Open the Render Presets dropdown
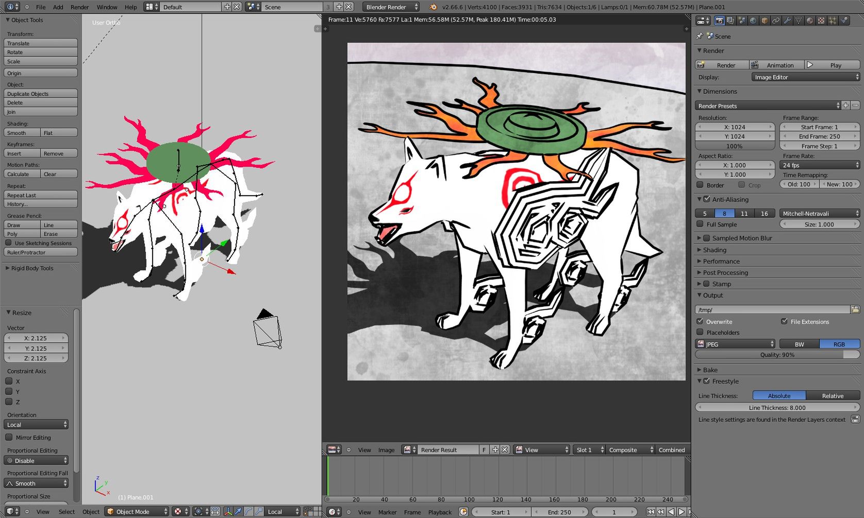Image resolution: width=864 pixels, height=518 pixels. 768,106
